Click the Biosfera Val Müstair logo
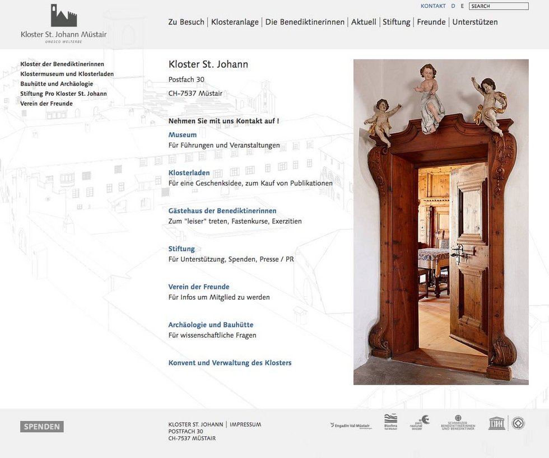This screenshot has width=549, height=458. 390,422
